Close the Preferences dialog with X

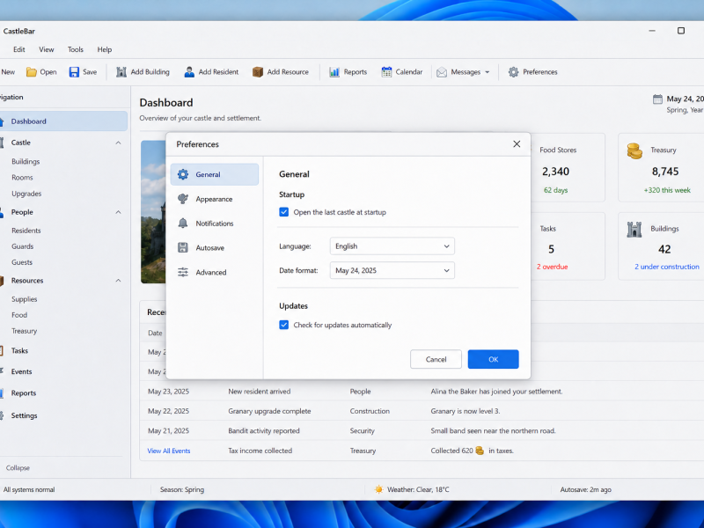pyautogui.click(x=517, y=143)
